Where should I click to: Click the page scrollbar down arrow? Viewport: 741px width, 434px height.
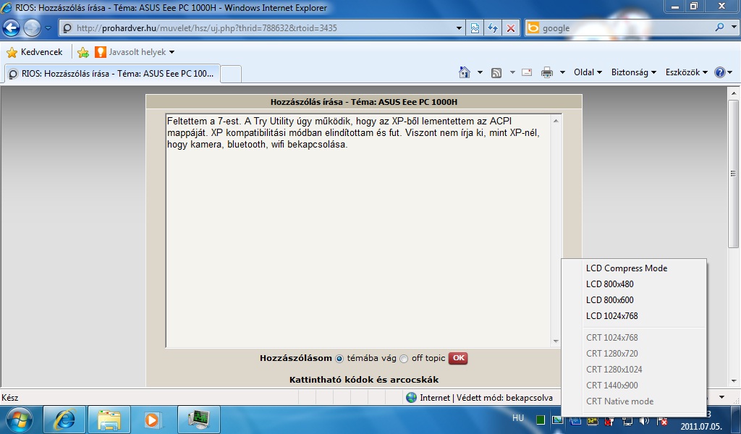(734, 380)
